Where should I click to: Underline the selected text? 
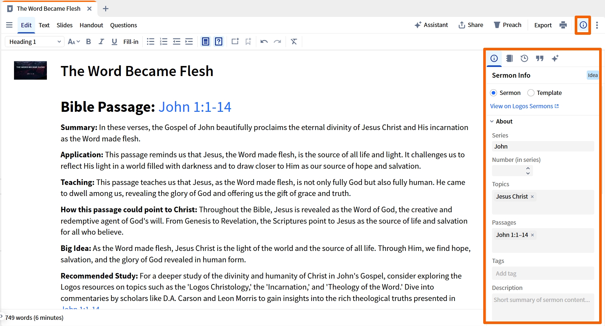tap(114, 42)
